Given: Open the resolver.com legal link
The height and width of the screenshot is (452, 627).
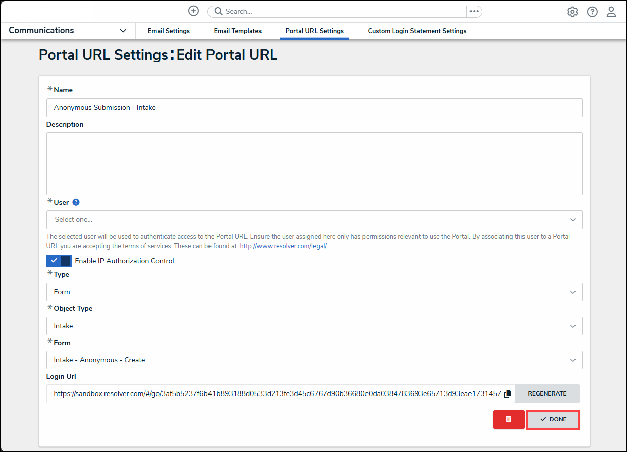Looking at the screenshot, I should [283, 246].
